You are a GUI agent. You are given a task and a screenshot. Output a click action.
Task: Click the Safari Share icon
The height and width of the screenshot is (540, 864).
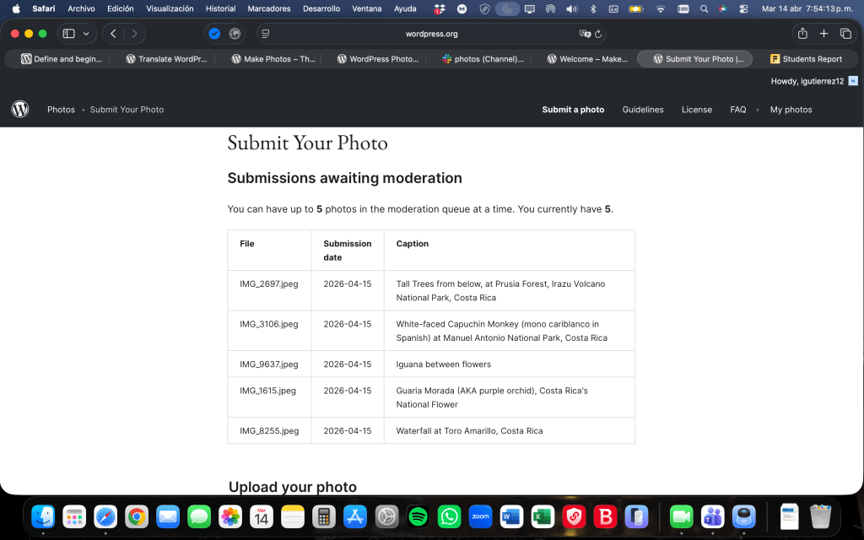(802, 34)
